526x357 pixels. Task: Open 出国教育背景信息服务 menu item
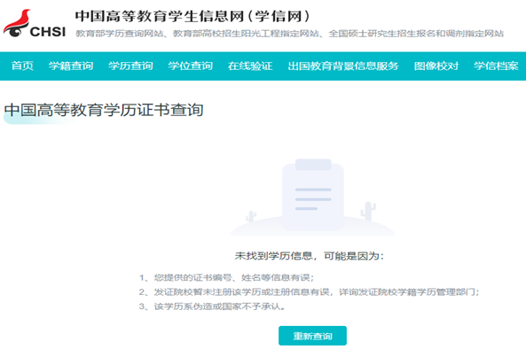pos(343,66)
